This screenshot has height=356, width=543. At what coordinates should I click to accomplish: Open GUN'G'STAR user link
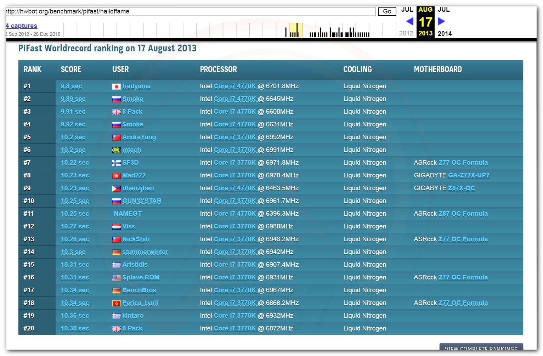point(142,201)
